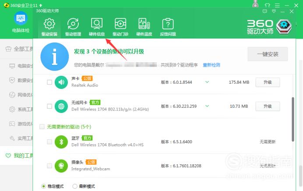Select 游戏优化 in the sidebar
This screenshot has width=303, height=191.
coord(21,124)
